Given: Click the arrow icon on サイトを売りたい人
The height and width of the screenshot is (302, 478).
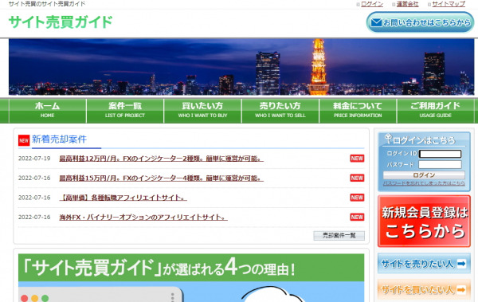Looking at the screenshot, I should click(x=461, y=263).
